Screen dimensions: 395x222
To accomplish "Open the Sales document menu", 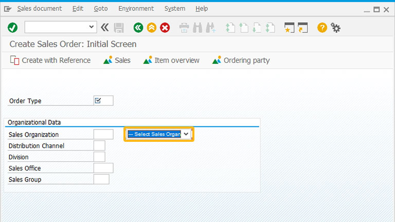I will [x=39, y=9].
